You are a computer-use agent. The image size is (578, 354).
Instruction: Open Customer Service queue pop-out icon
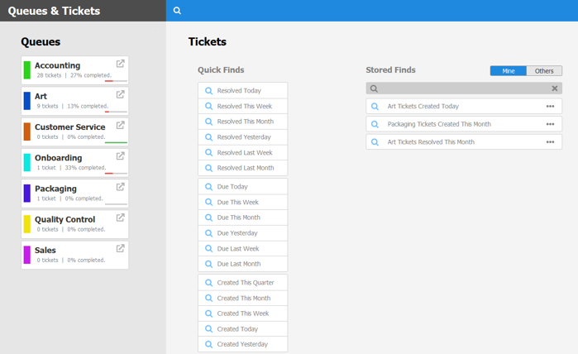coord(120,125)
